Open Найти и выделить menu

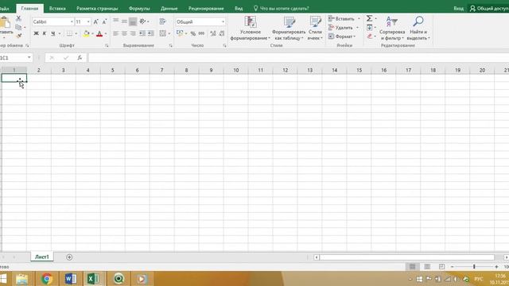click(418, 29)
